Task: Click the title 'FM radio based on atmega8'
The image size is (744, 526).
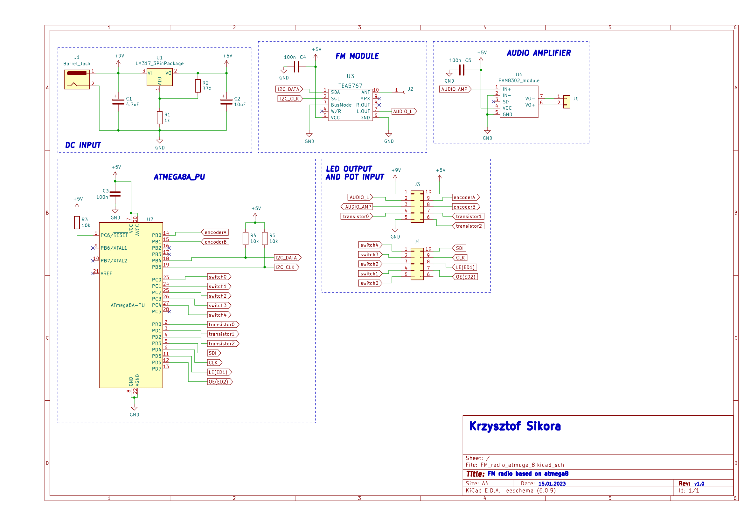Action: coord(528,474)
